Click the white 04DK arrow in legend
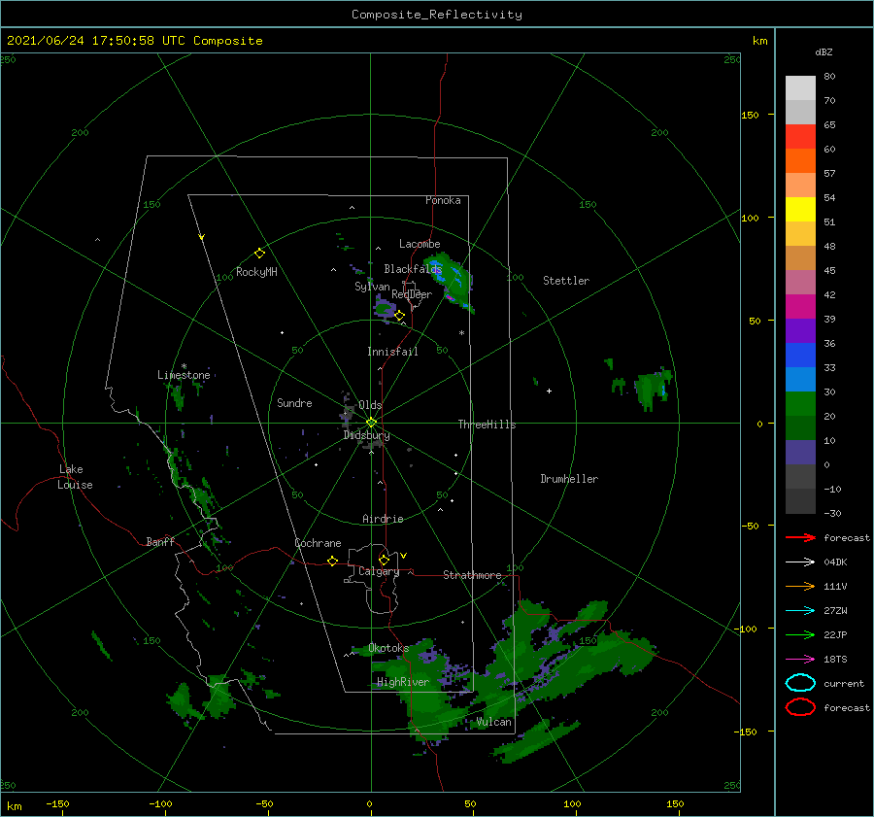874x817 pixels. (800, 562)
